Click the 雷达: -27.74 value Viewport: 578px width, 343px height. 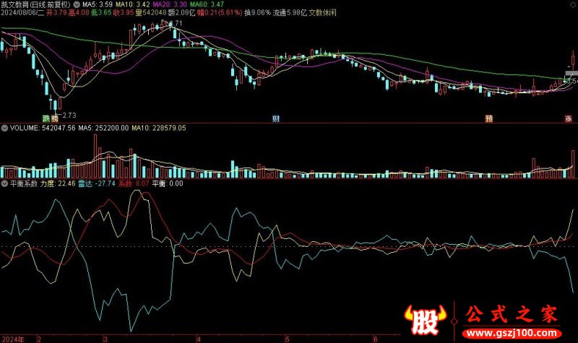[97, 183]
